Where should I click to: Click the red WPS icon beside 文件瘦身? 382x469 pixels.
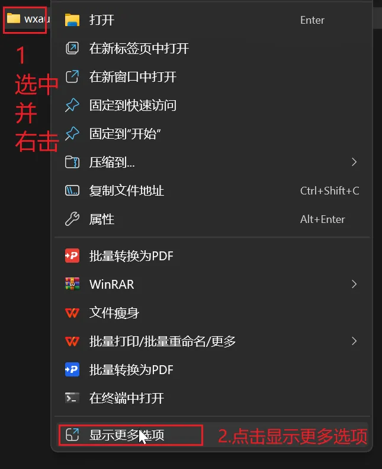(72, 313)
